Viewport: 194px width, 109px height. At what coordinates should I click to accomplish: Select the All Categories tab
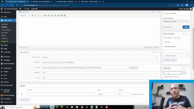[x=168, y=38]
